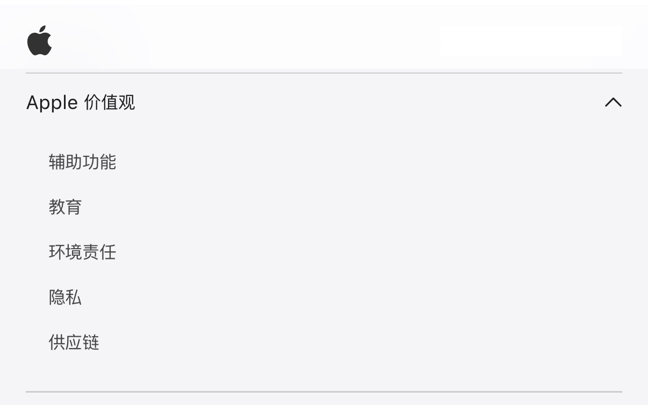This screenshot has width=648, height=405.
Task: Collapse the Apple 价值观 section with the chevron
Action: click(613, 102)
